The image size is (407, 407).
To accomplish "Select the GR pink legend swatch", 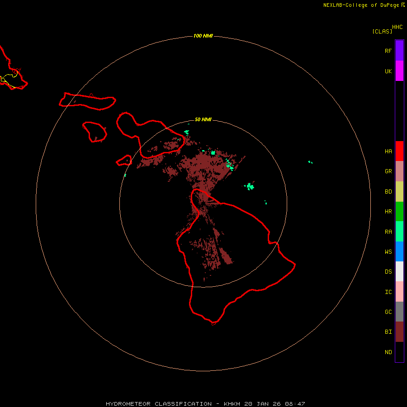I will [399, 171].
